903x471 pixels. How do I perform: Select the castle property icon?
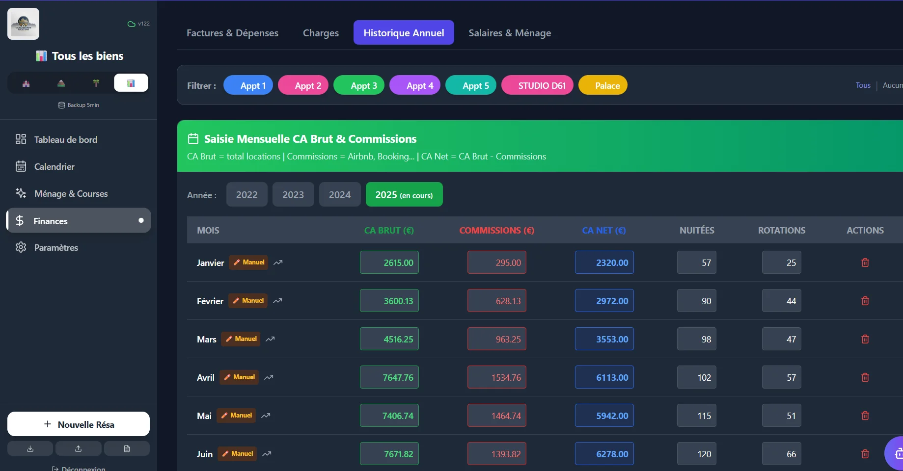[26, 83]
